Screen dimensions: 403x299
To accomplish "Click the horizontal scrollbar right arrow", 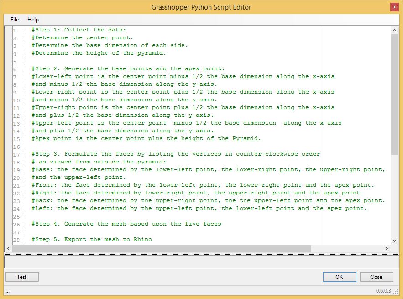I will point(387,248).
